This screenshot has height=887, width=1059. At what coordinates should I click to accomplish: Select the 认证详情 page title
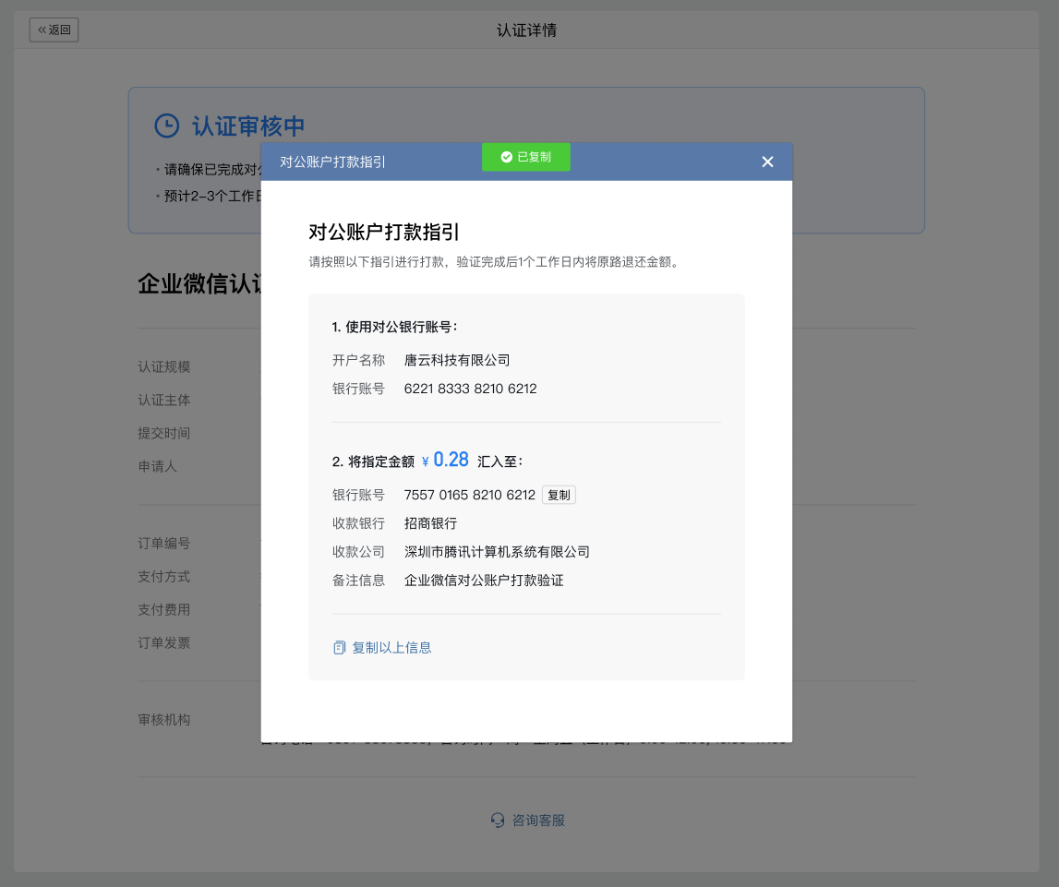527,30
